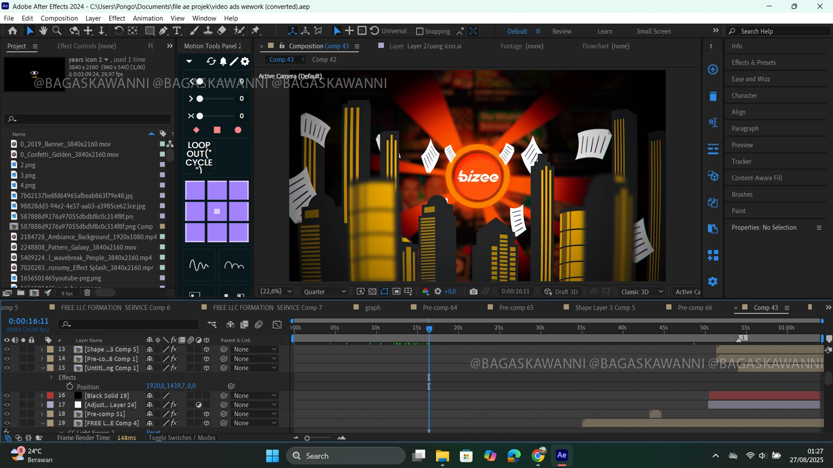
Task: Select the Selection arrow tool
Action: click(x=30, y=31)
